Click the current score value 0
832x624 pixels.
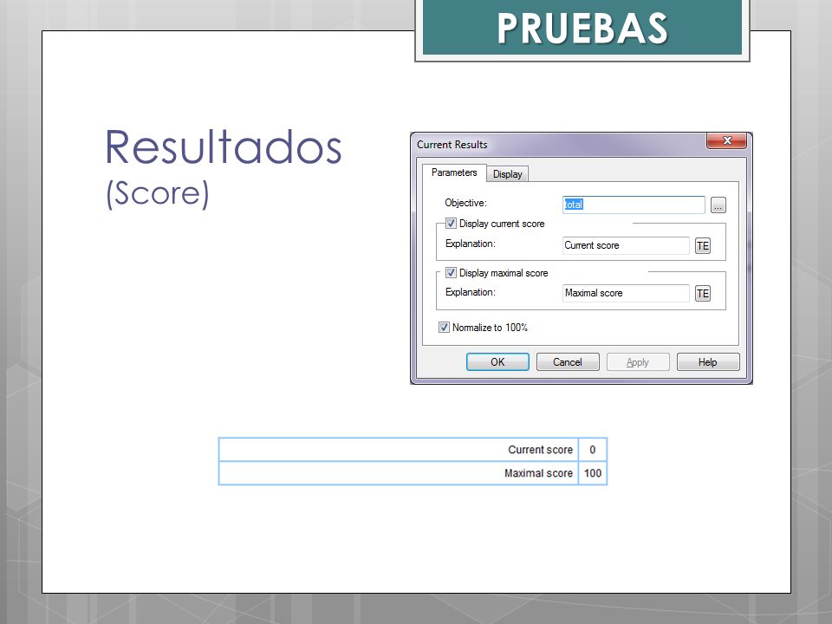pyautogui.click(x=593, y=450)
